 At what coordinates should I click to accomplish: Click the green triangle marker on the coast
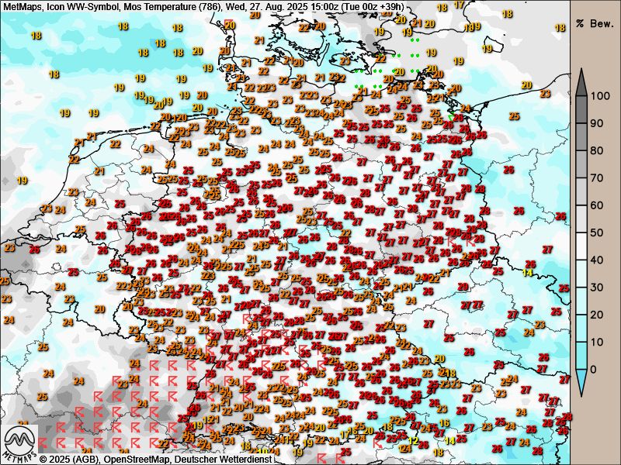coord(450,116)
